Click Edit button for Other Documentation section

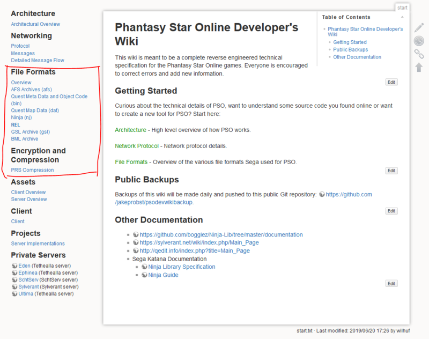(x=391, y=283)
